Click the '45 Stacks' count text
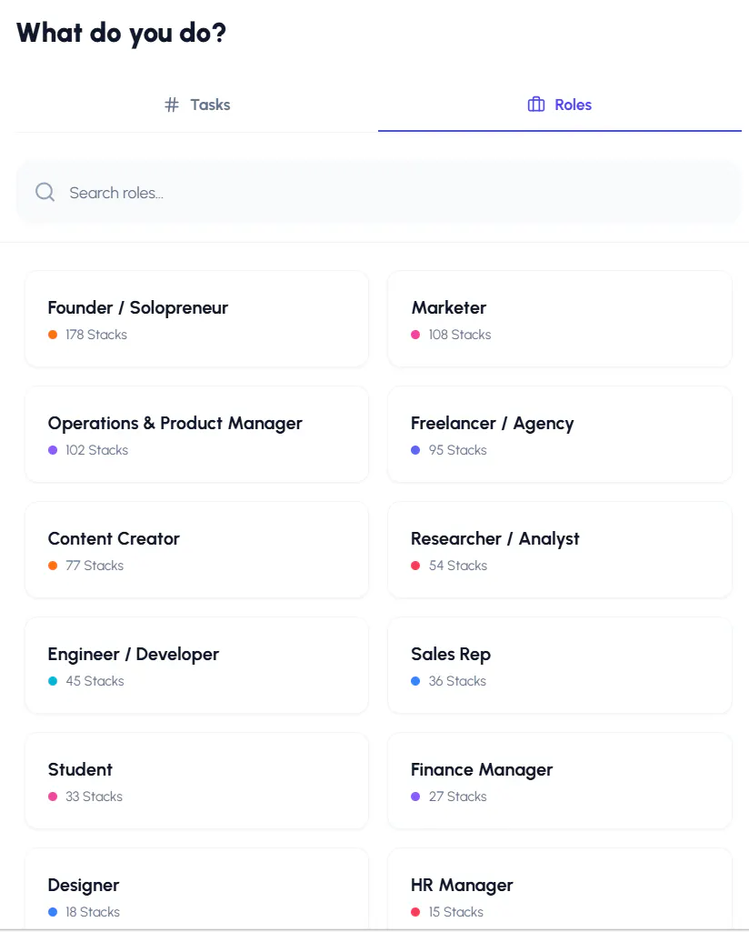The image size is (749, 932). point(95,680)
